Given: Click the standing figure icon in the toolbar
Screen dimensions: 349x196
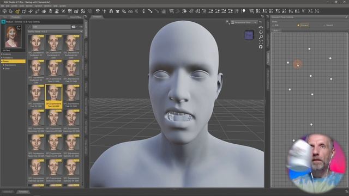Looking at the screenshot, I should point(50,11).
